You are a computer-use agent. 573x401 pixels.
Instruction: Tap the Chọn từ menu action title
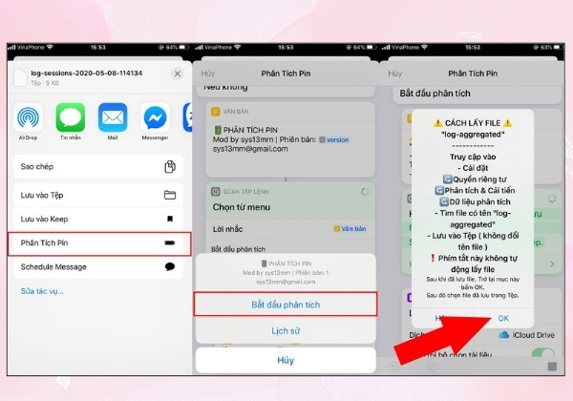(242, 207)
